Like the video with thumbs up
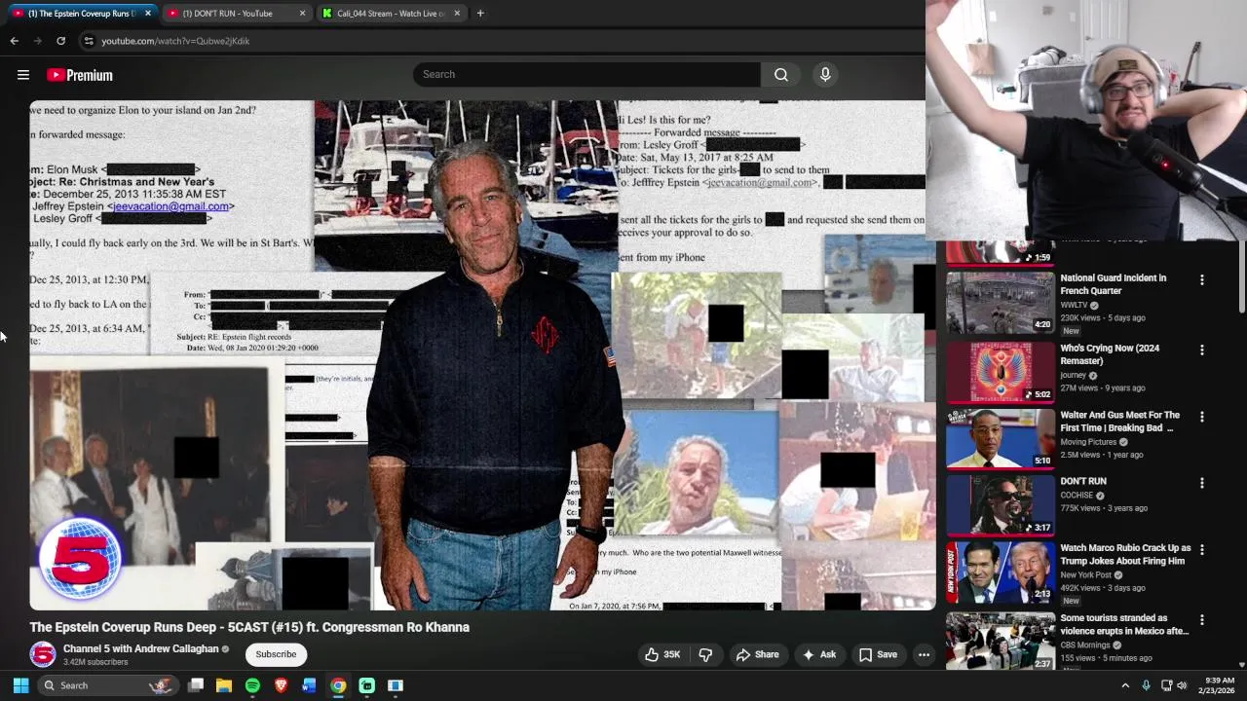 (x=662, y=654)
